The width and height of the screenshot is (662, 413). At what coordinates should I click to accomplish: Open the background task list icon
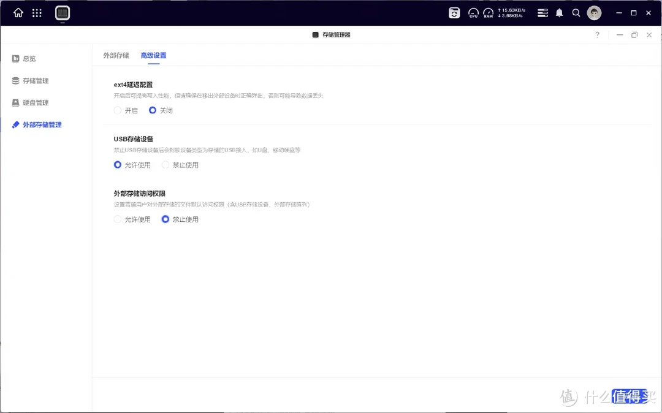coord(542,12)
